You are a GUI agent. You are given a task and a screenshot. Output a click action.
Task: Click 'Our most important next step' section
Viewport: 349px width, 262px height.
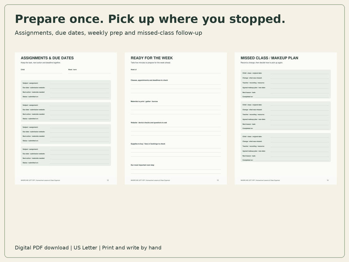click(x=176, y=169)
